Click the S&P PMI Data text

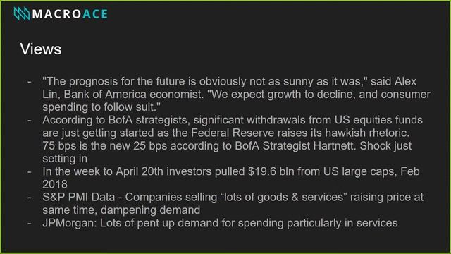[78, 198]
